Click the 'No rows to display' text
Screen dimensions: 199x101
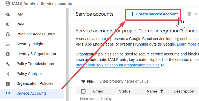pos(96,99)
